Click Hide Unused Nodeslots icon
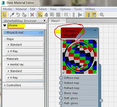 click(x=46, y=15)
